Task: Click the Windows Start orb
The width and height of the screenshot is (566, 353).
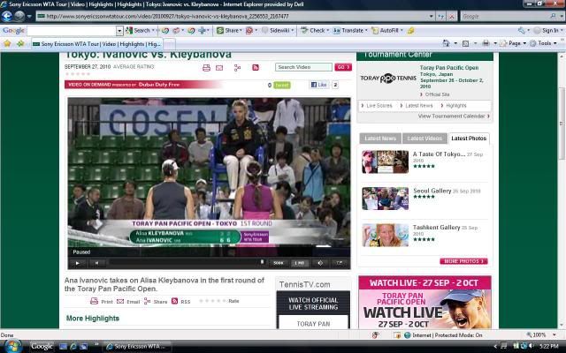Action: pos(11,346)
